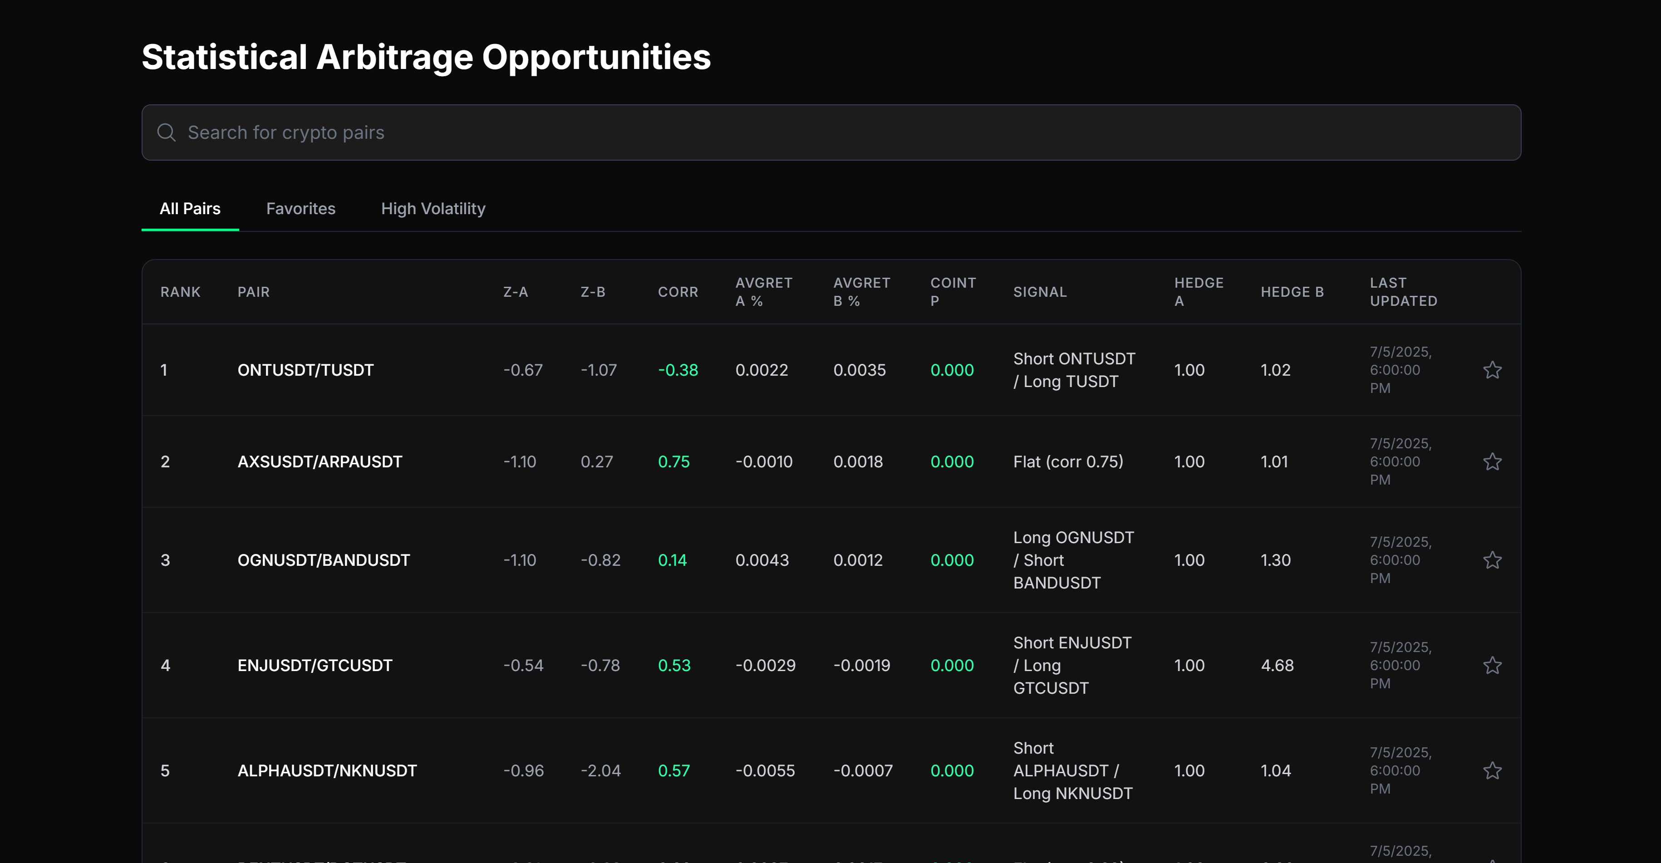Screen dimensions: 1661x863
Task: Sort the table by RANK column
Action: click(181, 291)
